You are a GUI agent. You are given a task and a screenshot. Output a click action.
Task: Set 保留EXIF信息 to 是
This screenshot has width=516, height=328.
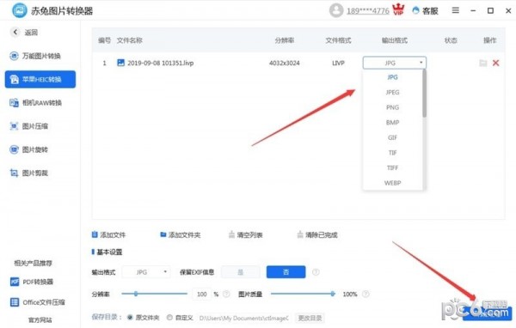(x=240, y=272)
